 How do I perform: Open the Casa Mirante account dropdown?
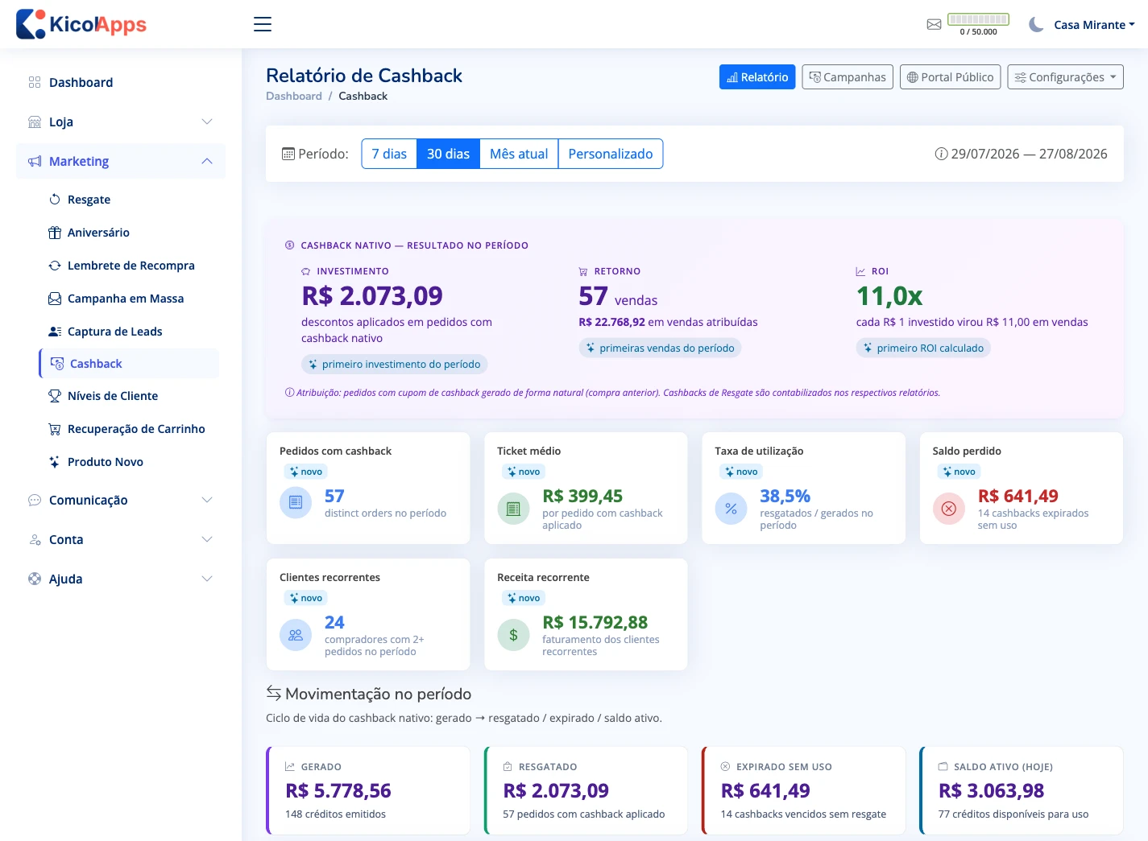[x=1094, y=24]
